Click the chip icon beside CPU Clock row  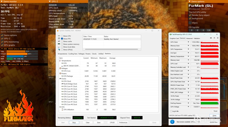pos(62,81)
